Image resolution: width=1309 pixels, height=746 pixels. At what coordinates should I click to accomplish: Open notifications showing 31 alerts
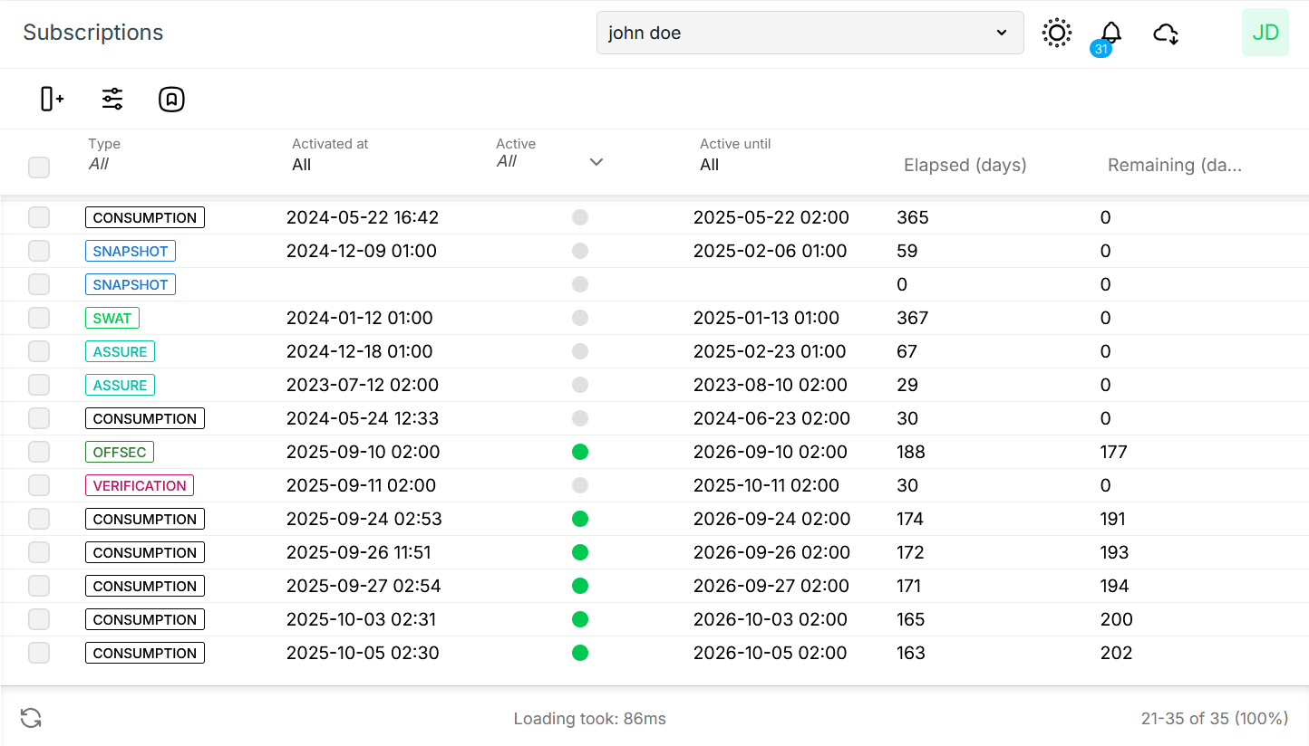[x=1110, y=33]
